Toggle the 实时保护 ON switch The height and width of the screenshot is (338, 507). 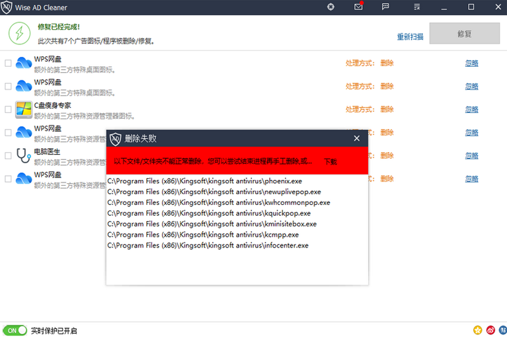click(x=14, y=330)
